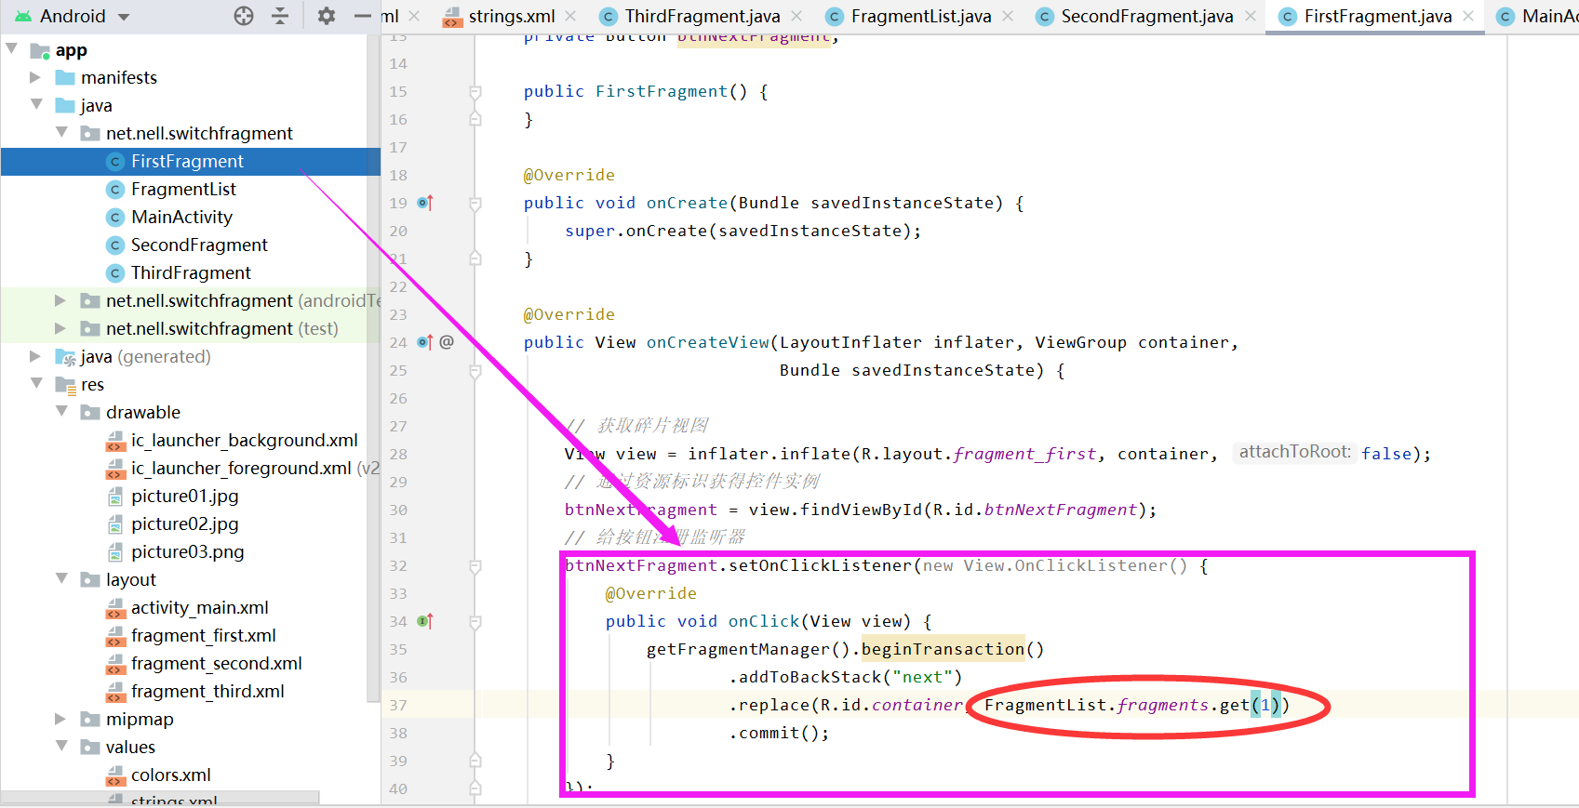The height and width of the screenshot is (808, 1579).
Task: Select FirstFragment class in project tree
Action: (187, 162)
